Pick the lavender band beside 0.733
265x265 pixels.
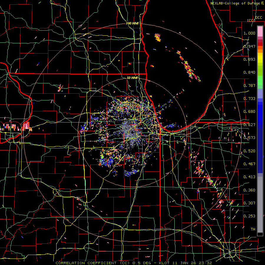point(260,94)
